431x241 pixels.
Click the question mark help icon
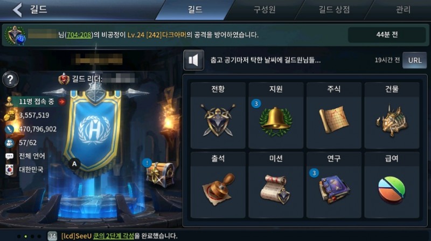pyautogui.click(x=10, y=79)
